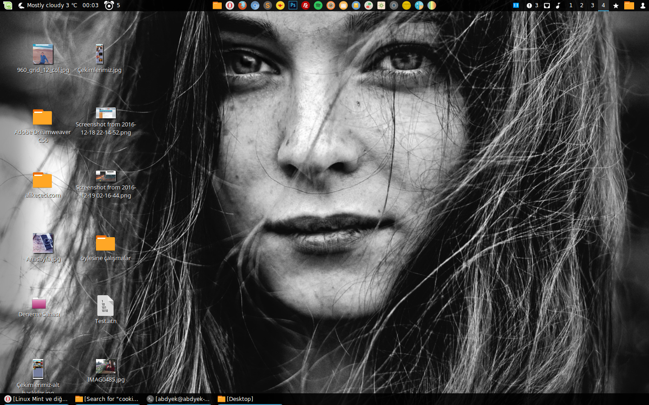The height and width of the screenshot is (405, 649).
Task: Open the star favorites applet
Action: (616, 5)
